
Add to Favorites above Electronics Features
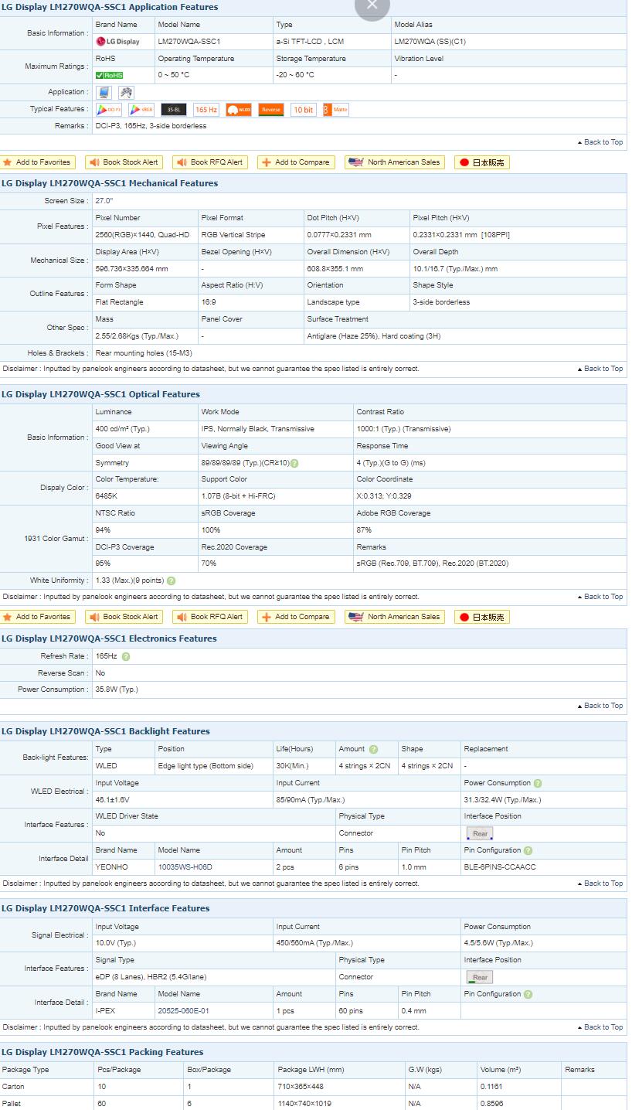(37, 617)
